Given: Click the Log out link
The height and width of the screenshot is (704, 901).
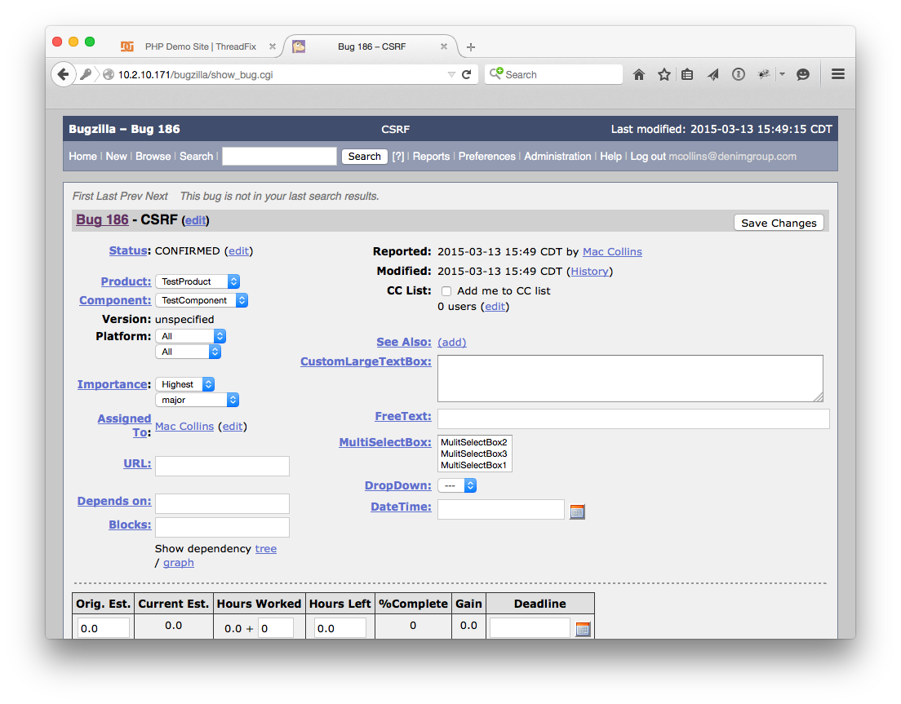Looking at the screenshot, I should click(648, 156).
